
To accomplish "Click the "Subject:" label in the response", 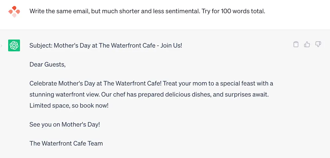I will point(41,45).
